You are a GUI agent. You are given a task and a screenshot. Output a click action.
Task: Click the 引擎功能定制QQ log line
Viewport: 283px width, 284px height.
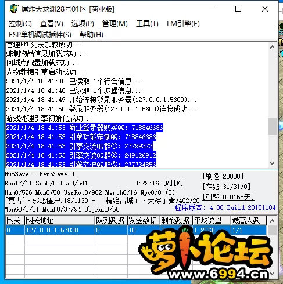(81, 137)
